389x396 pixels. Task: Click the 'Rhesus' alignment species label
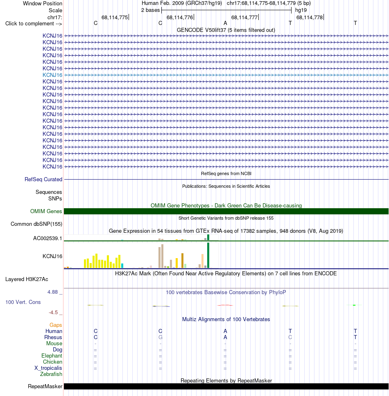53,337
